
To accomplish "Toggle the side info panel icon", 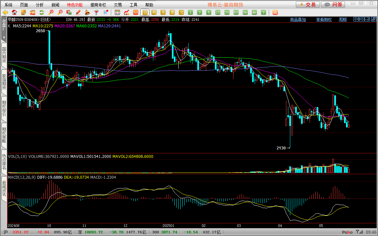I will click(x=367, y=19).
